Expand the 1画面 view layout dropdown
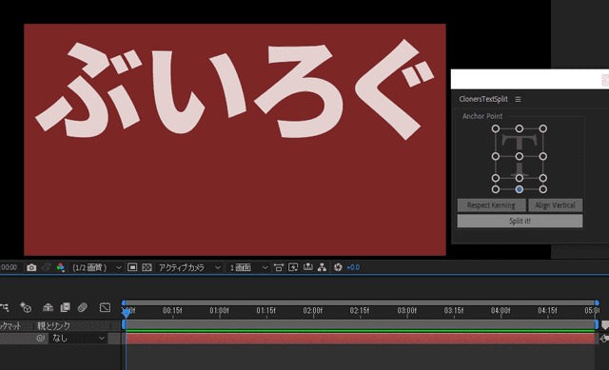This screenshot has height=370, width=609. coord(248,267)
